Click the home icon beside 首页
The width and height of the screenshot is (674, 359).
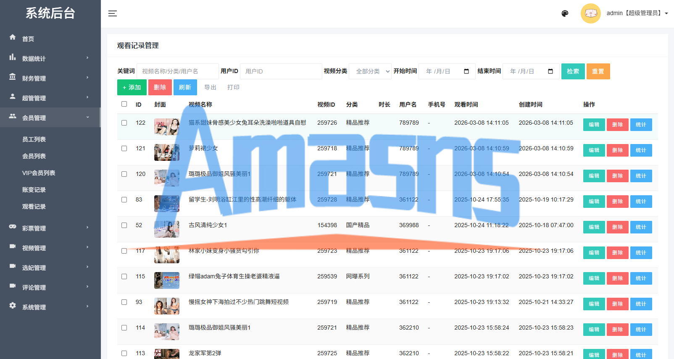coord(13,37)
